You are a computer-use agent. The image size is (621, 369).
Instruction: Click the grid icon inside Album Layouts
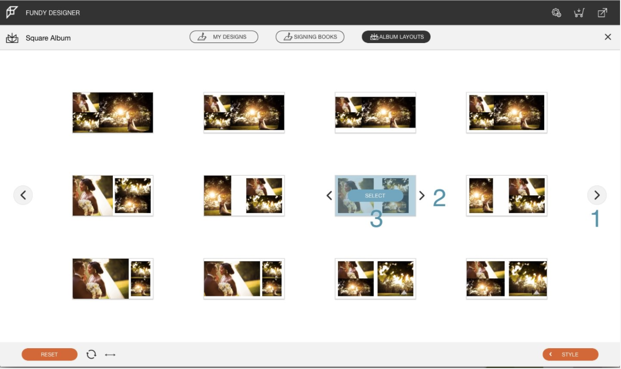(x=374, y=36)
